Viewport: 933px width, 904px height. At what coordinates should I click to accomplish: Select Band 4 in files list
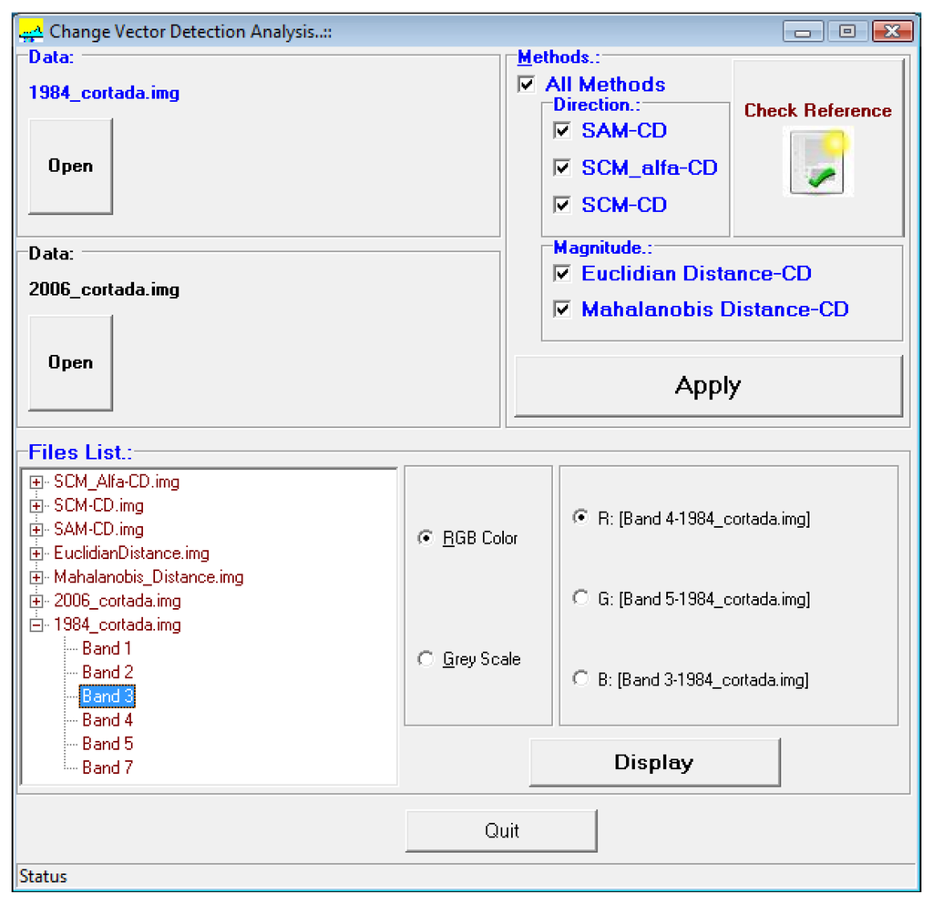click(108, 720)
